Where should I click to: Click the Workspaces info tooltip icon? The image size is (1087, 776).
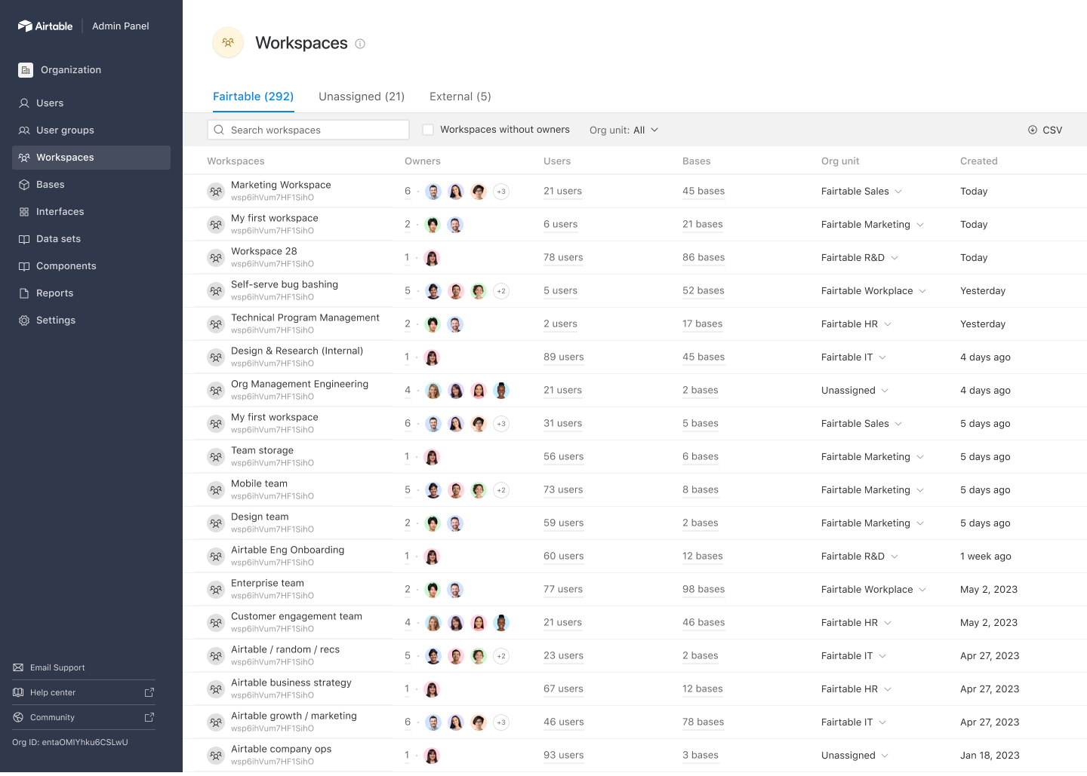pos(360,44)
